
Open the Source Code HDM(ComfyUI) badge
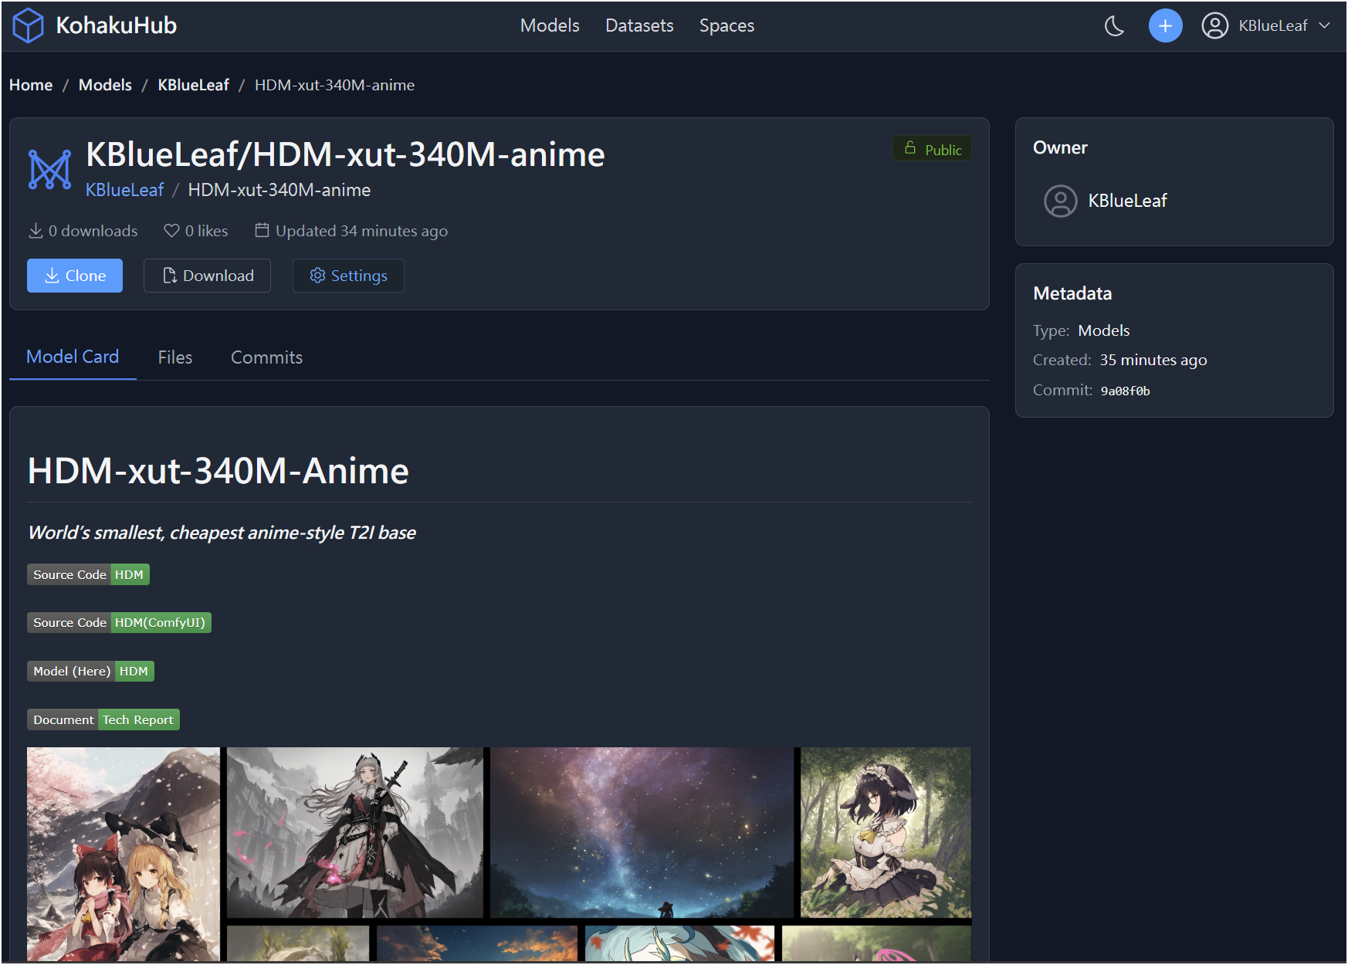[119, 622]
